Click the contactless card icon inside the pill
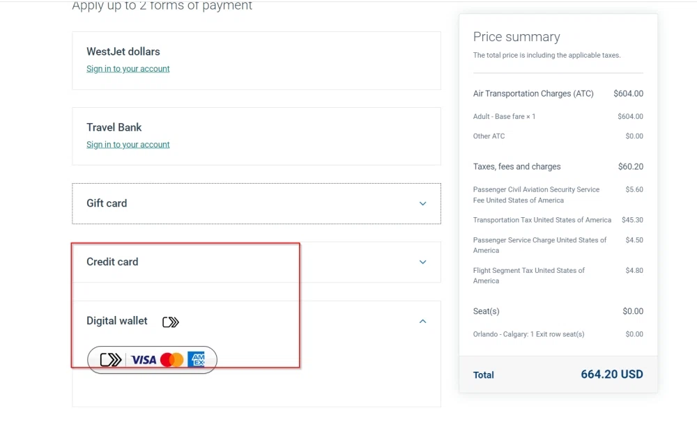The height and width of the screenshot is (426, 697). click(x=109, y=359)
